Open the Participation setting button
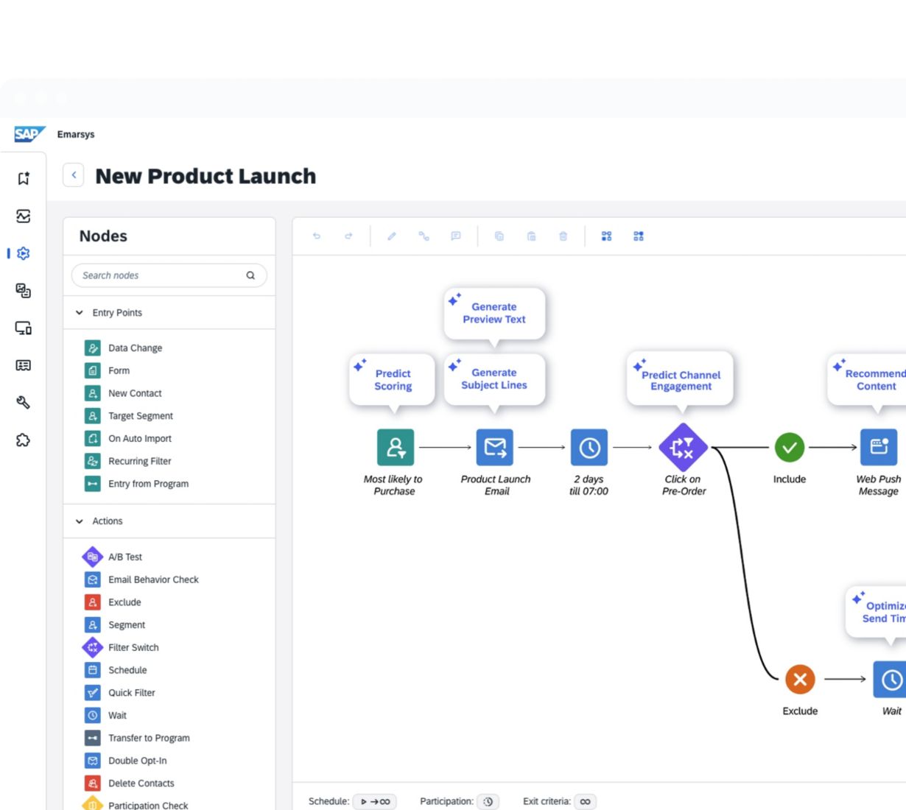 pyautogui.click(x=488, y=801)
